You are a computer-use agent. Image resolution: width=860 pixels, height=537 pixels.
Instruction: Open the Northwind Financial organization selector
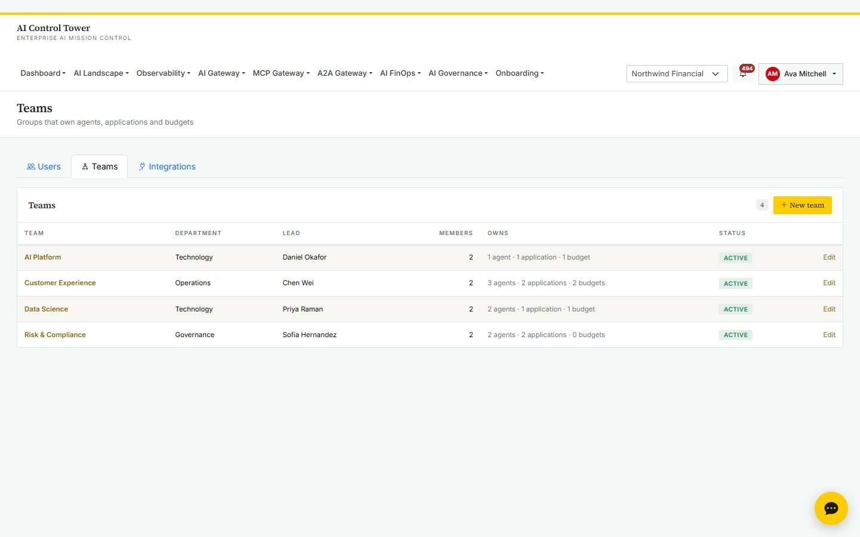(677, 74)
